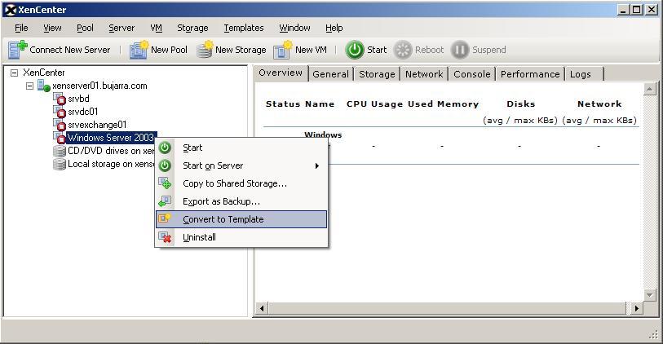This screenshot has height=344, width=663.
Task: Choose Start from the context menu
Action: pos(241,148)
